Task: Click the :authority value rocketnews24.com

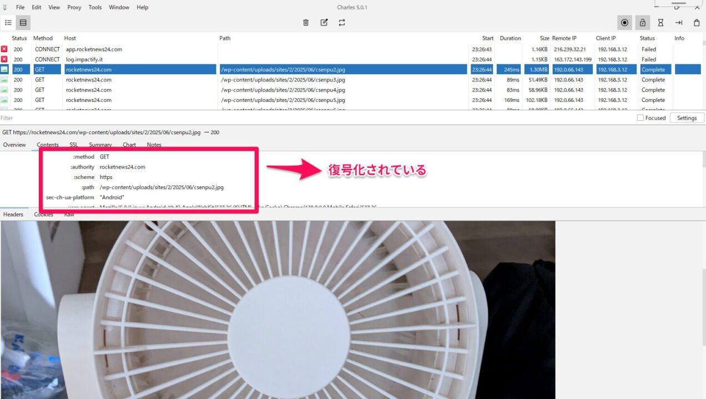Action: tap(123, 167)
